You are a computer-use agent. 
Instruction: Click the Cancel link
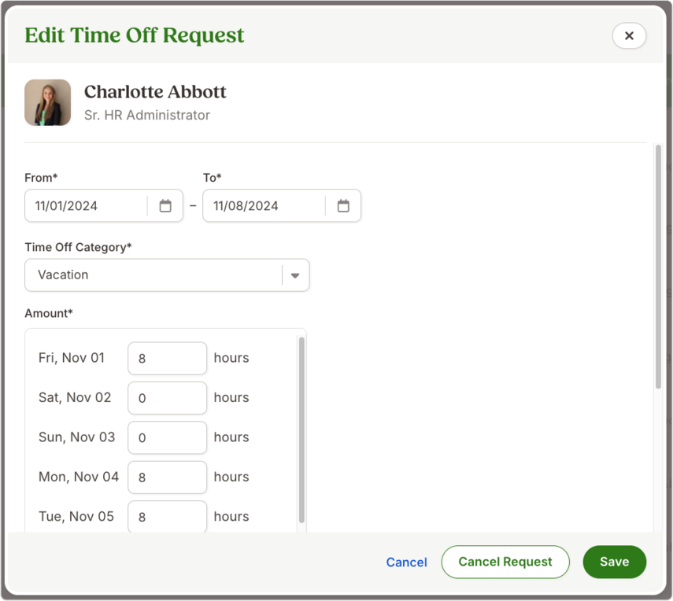coord(406,562)
